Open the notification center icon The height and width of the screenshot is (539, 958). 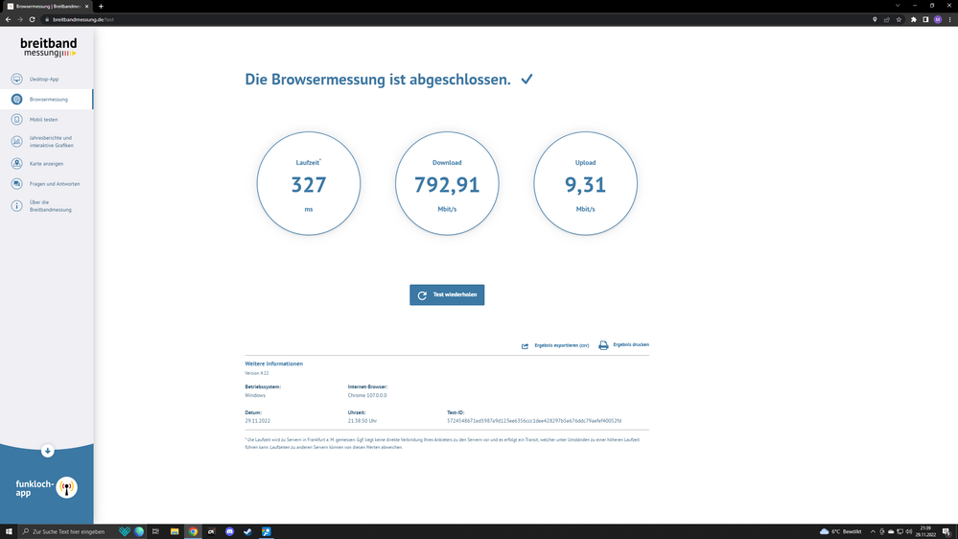[x=946, y=531]
